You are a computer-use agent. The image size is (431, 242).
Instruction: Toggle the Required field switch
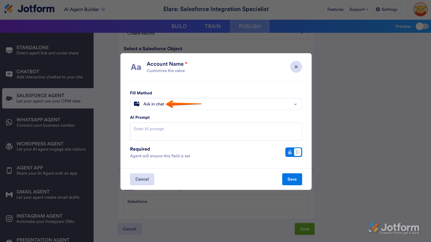[x=293, y=152]
